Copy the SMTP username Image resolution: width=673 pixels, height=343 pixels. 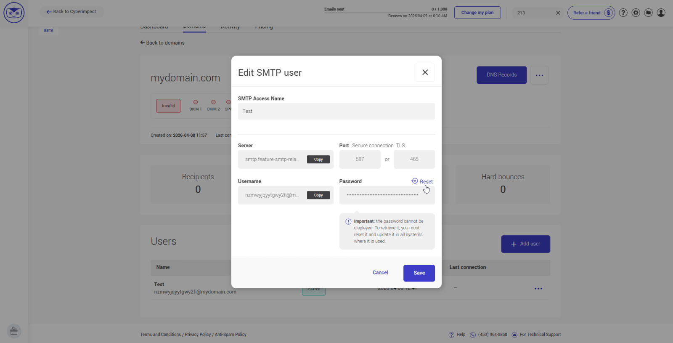pos(318,195)
